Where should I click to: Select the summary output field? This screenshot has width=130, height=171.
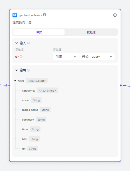point(28,120)
